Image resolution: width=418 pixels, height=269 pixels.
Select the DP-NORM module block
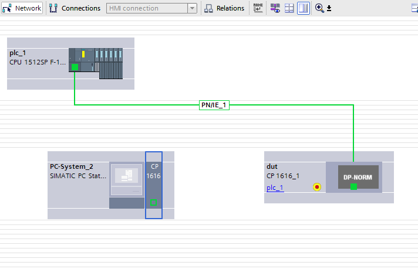point(358,177)
